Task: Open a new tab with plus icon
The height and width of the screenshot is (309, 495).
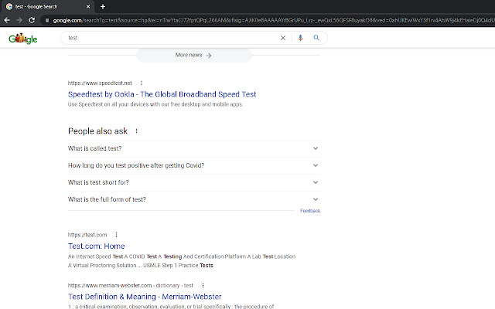Action: [x=103, y=7]
